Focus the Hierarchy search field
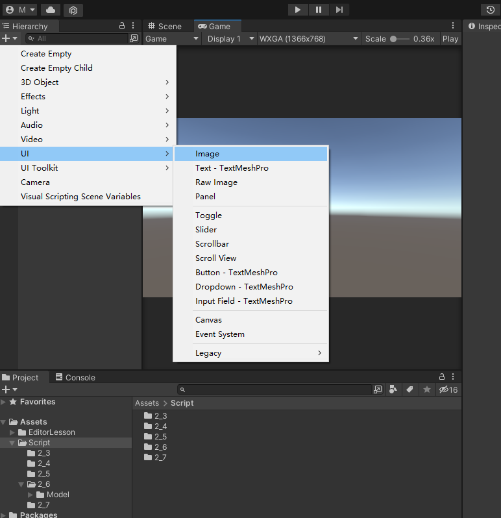 pyautogui.click(x=77, y=39)
